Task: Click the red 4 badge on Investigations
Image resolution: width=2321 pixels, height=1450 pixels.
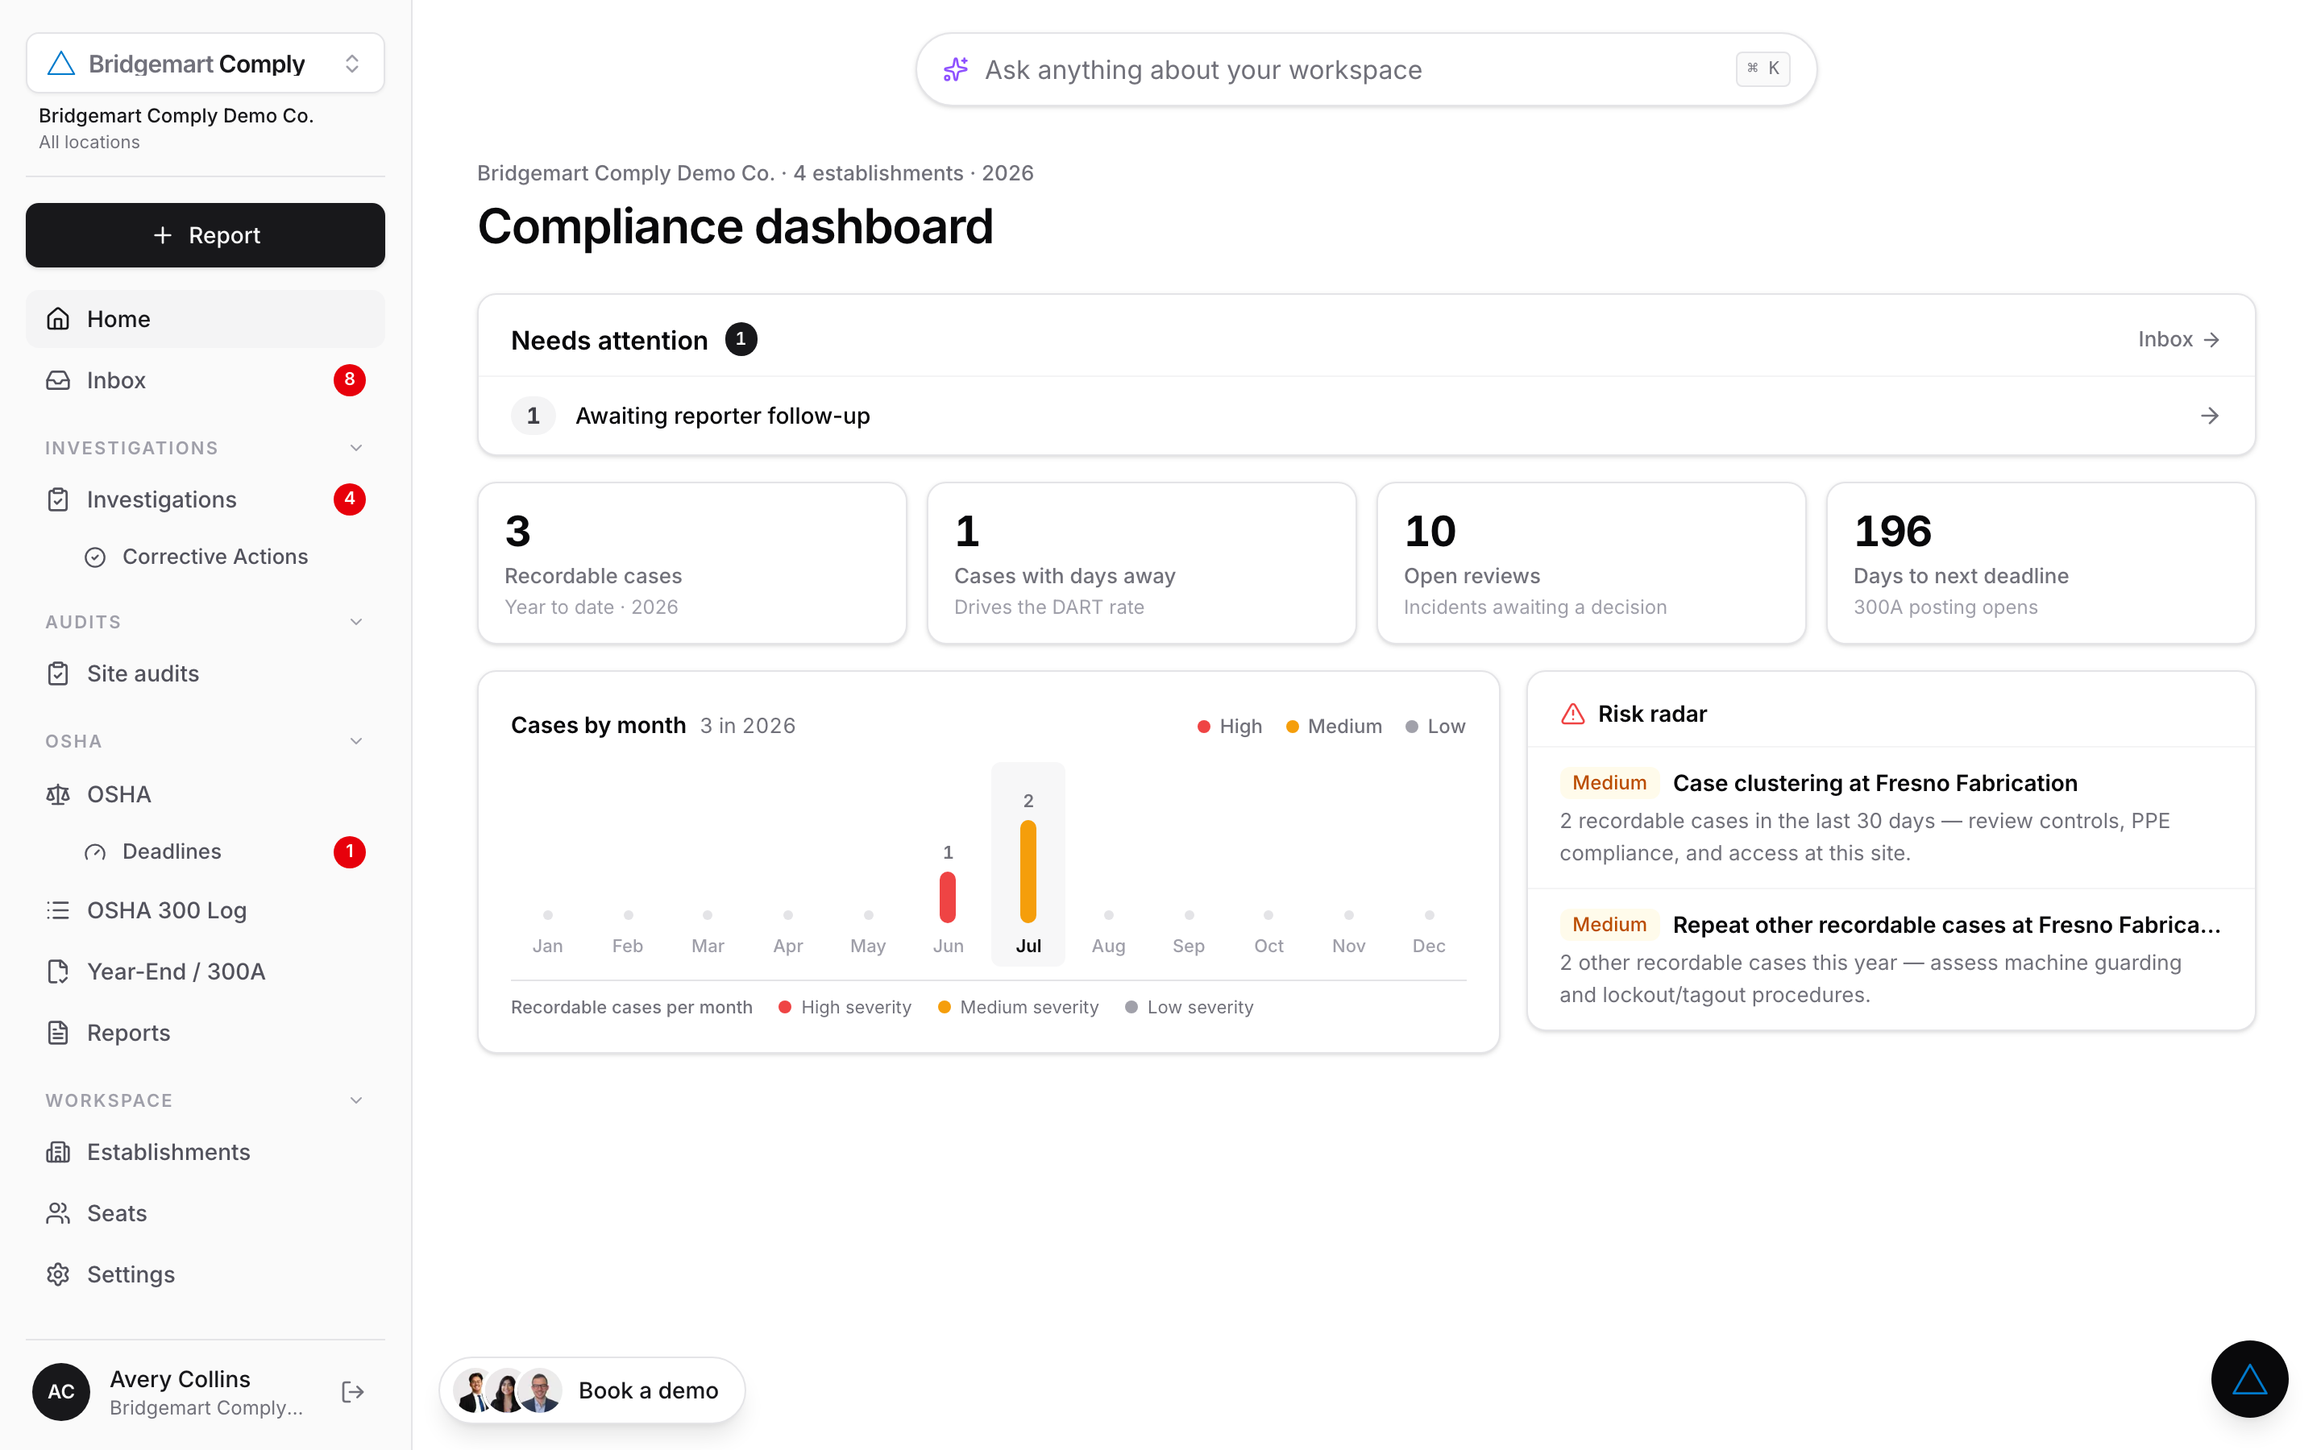Action: [x=349, y=499]
